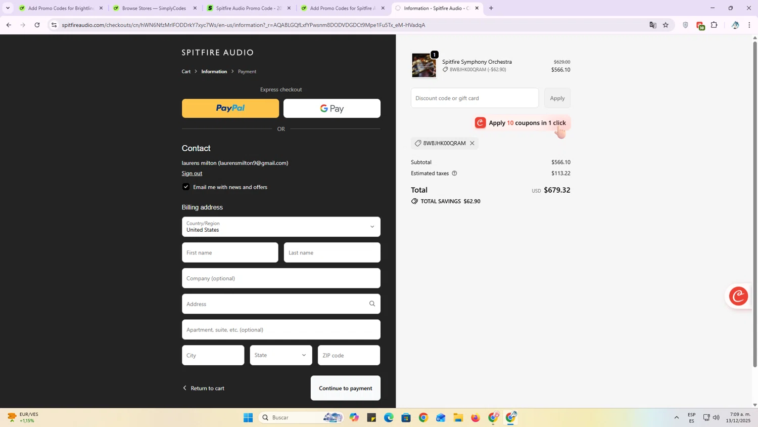Focus the Company (optional) field
The width and height of the screenshot is (758, 427).
click(x=281, y=278)
